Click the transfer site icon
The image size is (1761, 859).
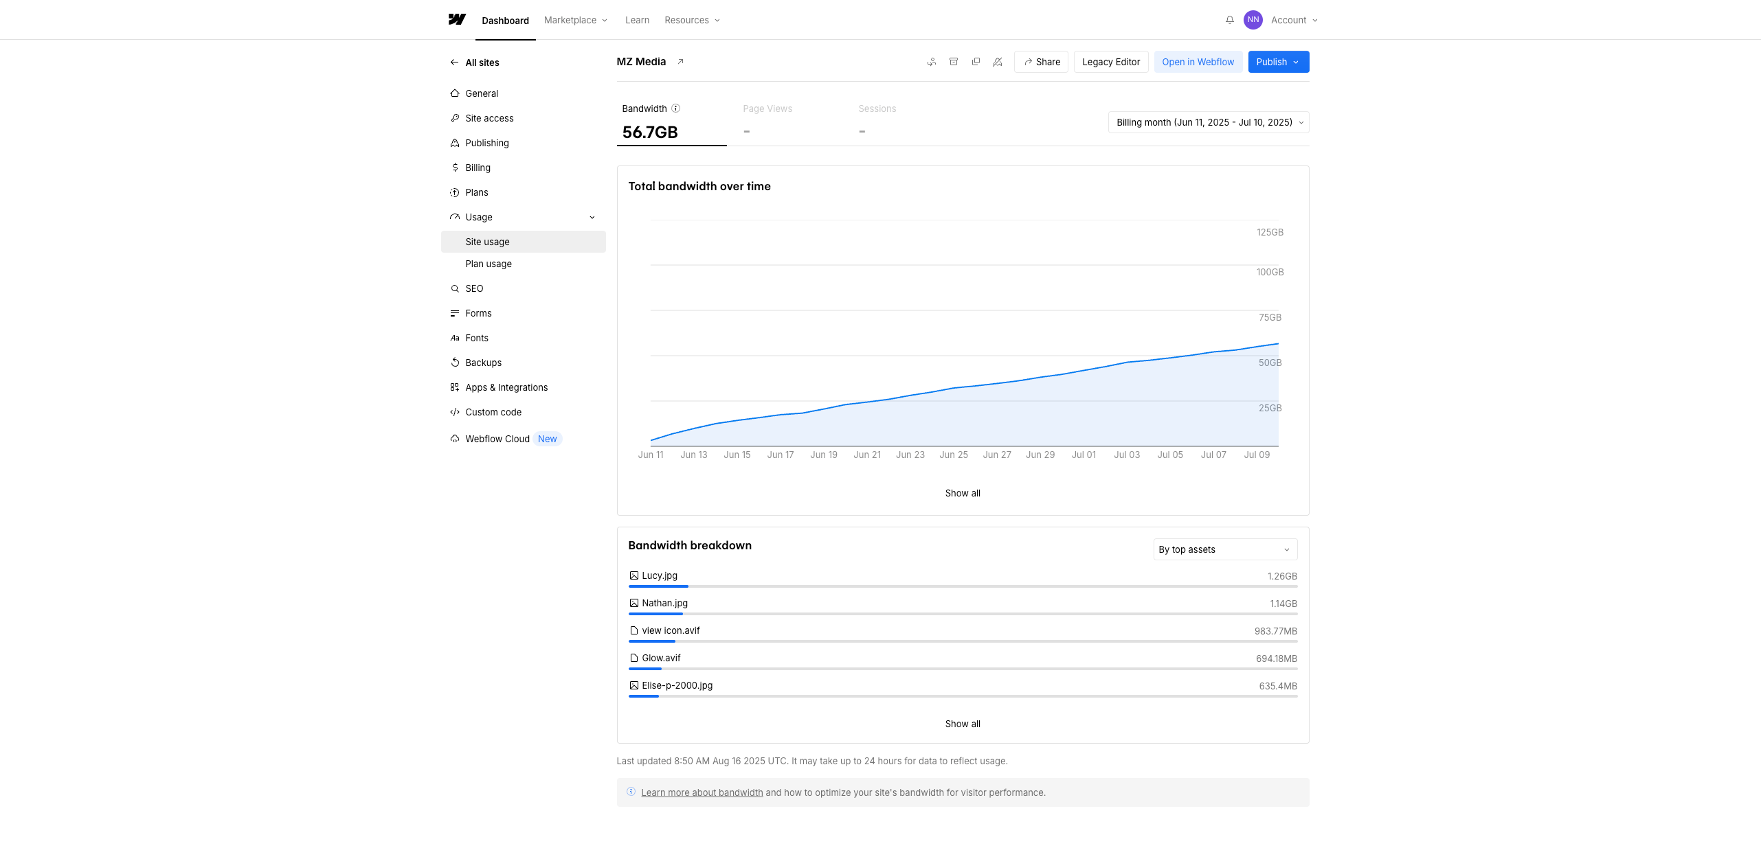[931, 62]
